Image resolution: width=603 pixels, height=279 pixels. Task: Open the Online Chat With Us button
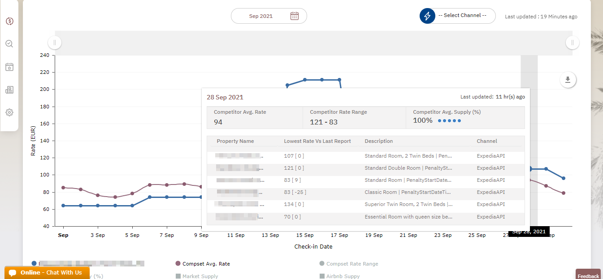tap(47, 273)
